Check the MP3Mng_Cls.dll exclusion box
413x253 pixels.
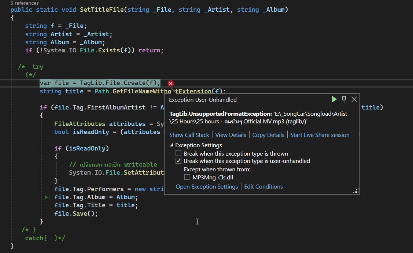pyautogui.click(x=187, y=177)
